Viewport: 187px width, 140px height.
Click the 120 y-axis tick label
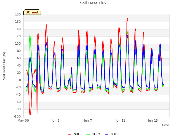click(x=18, y=36)
